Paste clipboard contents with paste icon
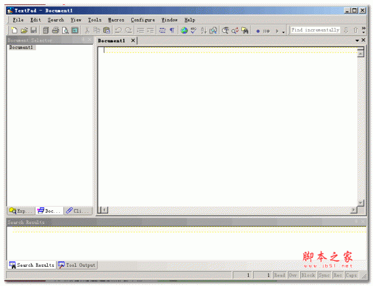 point(106,30)
